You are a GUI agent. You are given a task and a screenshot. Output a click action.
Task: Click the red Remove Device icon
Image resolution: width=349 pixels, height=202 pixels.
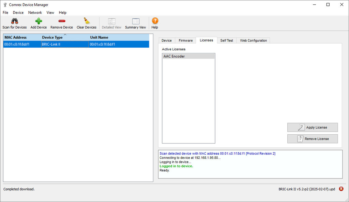click(x=62, y=21)
